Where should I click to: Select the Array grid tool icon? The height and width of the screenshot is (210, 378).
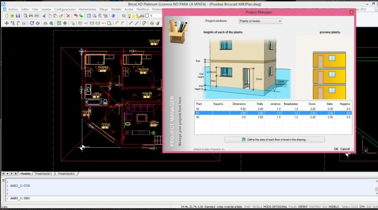pos(59,23)
